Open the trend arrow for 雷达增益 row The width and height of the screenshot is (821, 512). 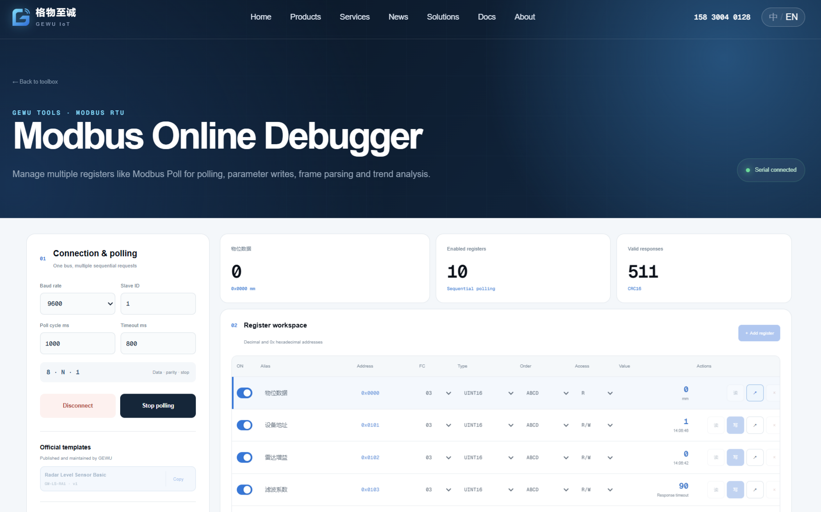pyautogui.click(x=755, y=457)
